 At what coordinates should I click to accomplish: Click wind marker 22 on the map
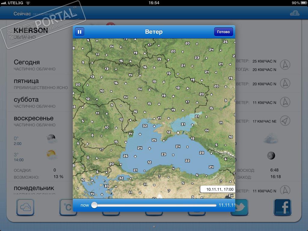click(187, 161)
